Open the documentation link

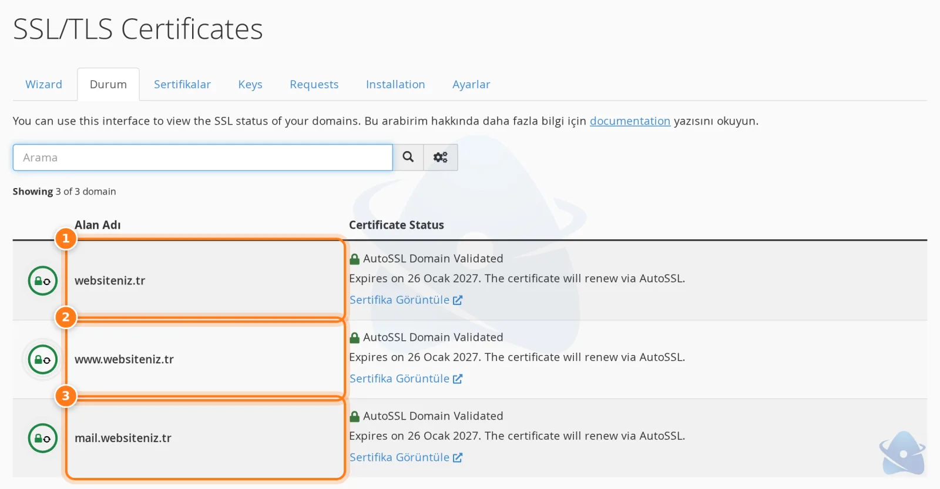coord(630,121)
